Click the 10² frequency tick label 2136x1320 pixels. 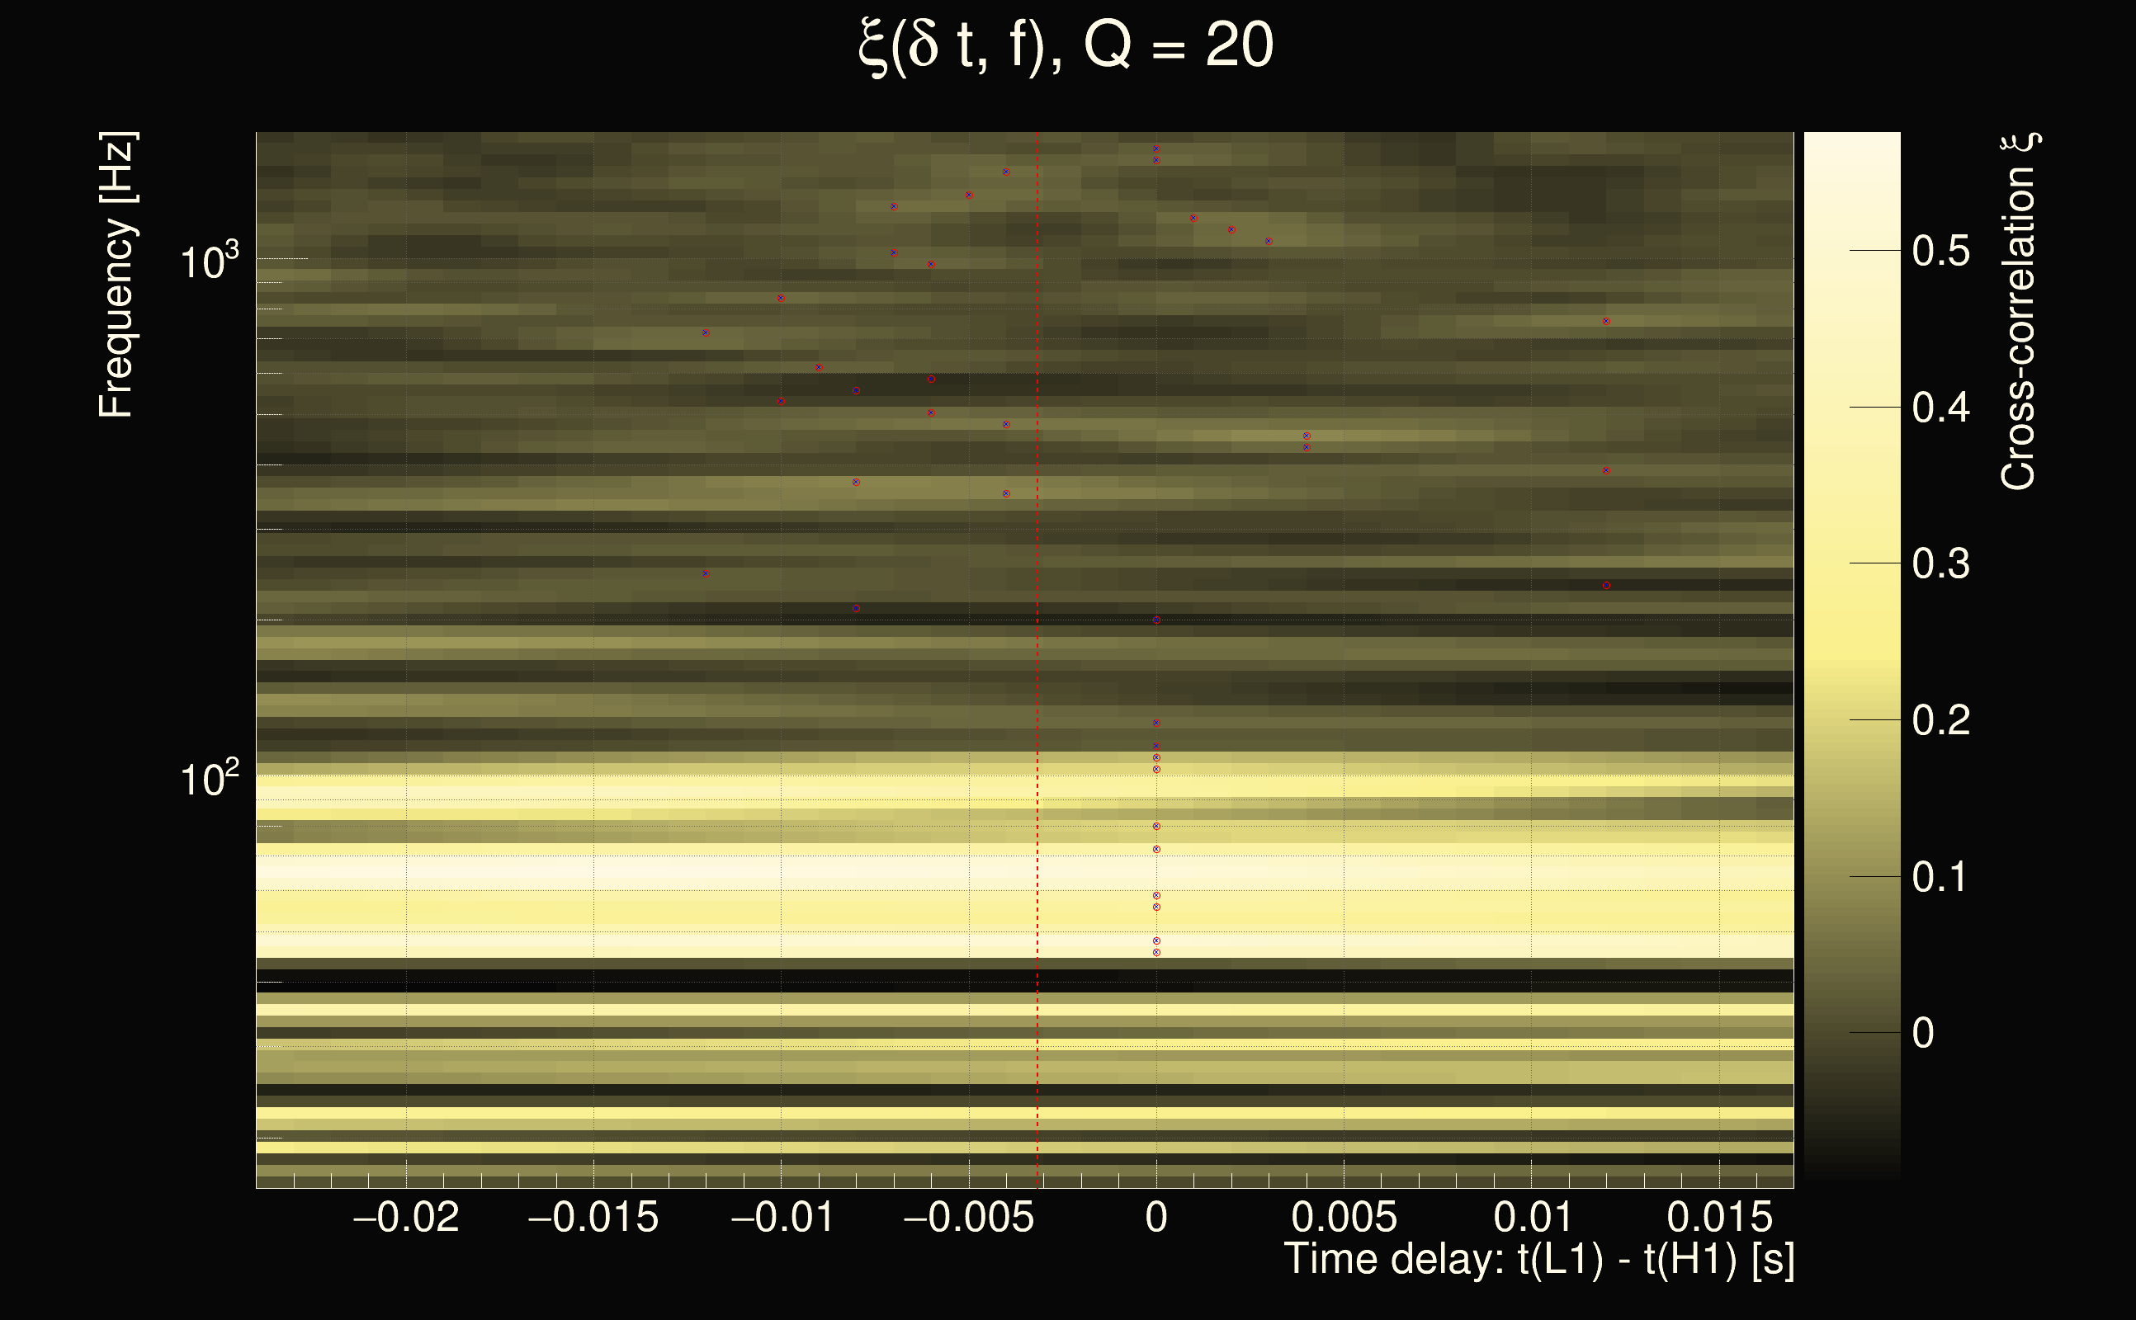coord(208,777)
